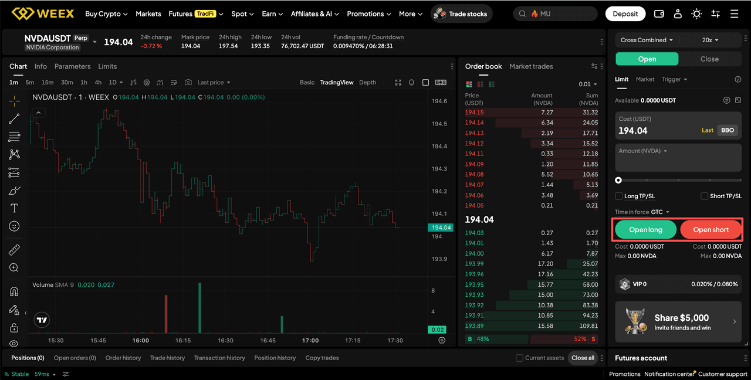Enable the Short TP/SL checkbox

click(705, 196)
